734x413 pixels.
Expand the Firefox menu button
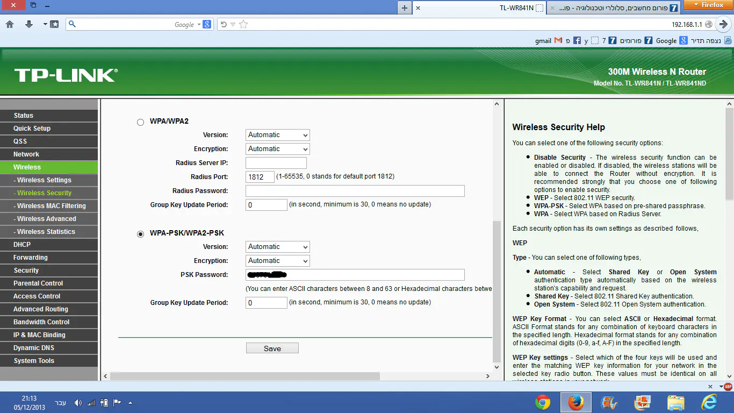(x=708, y=5)
